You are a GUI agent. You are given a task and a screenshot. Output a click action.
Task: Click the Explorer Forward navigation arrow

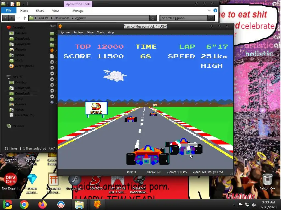12,18
